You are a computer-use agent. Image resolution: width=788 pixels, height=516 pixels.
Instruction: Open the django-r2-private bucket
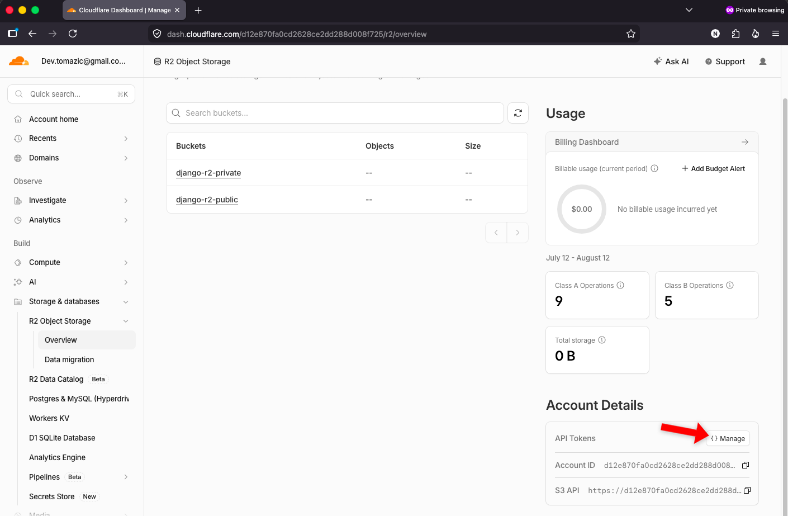(x=208, y=173)
